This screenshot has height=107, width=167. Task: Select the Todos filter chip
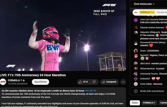pyautogui.click(x=135, y=103)
